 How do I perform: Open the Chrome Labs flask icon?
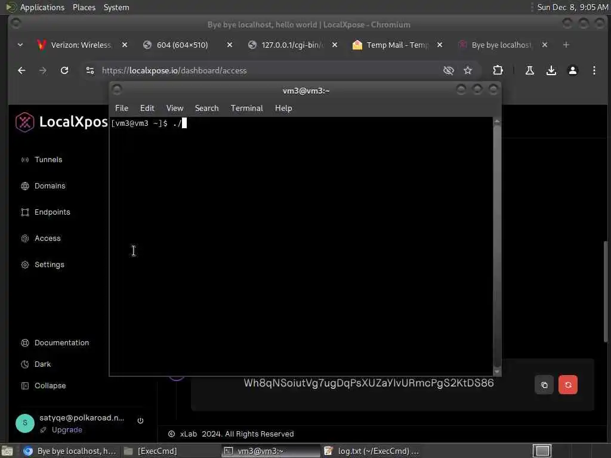tap(530, 70)
